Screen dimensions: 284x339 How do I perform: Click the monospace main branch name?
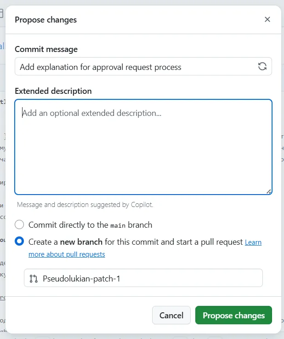(x=117, y=225)
